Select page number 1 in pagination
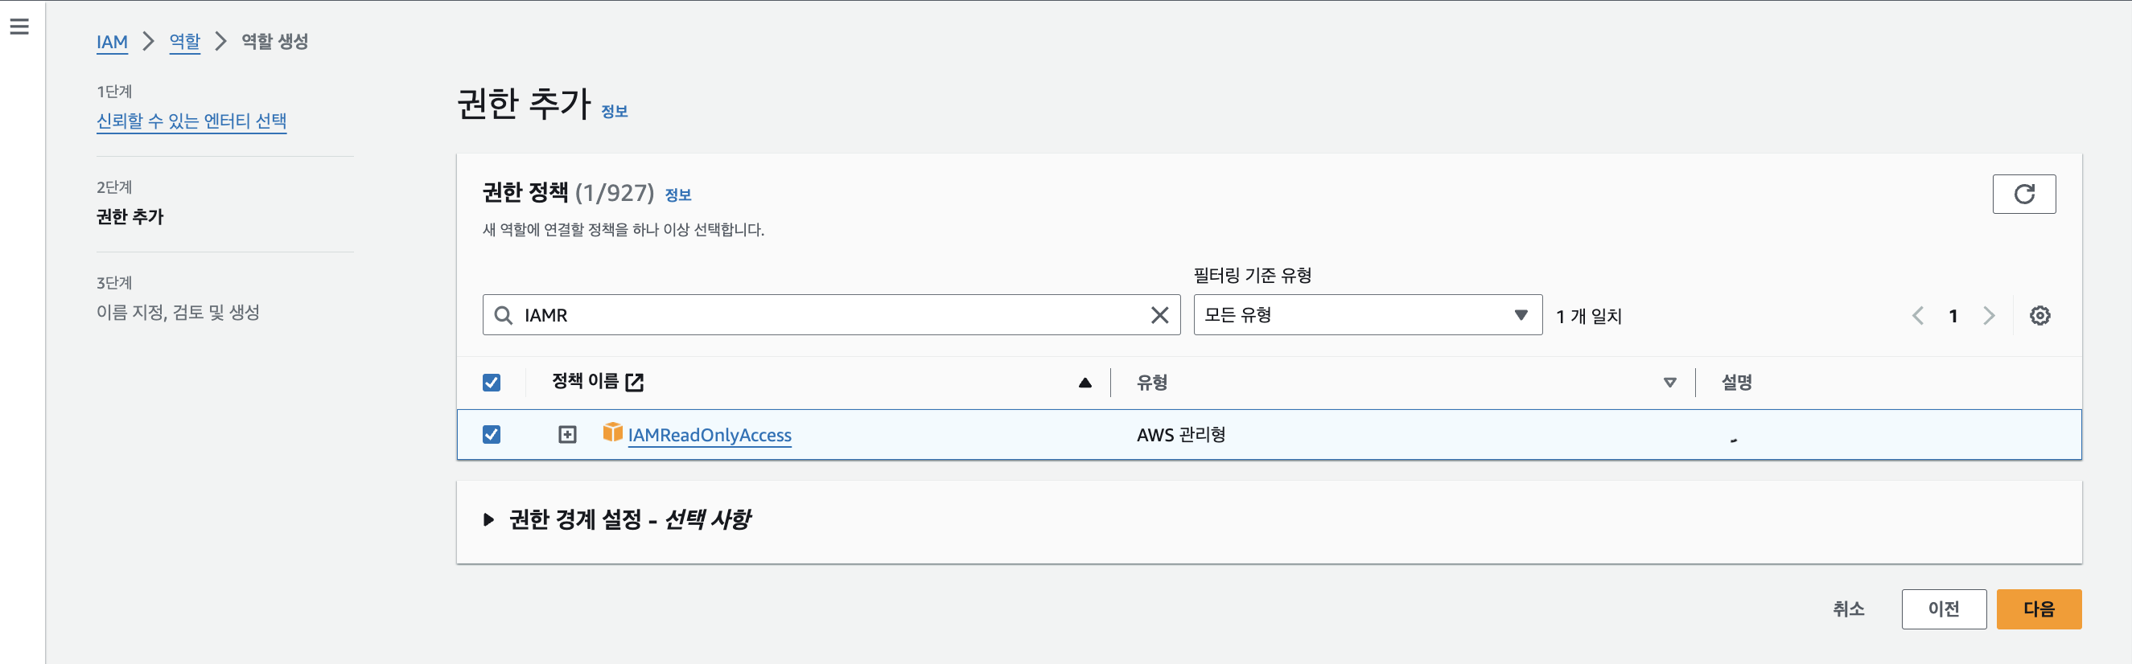The height and width of the screenshot is (664, 2132). coord(1953,316)
